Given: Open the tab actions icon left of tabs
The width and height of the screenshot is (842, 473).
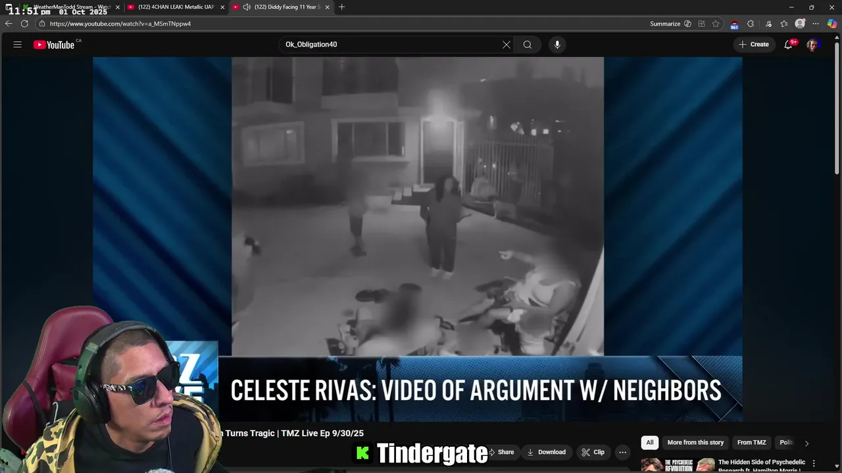Looking at the screenshot, I should pyautogui.click(x=9, y=7).
